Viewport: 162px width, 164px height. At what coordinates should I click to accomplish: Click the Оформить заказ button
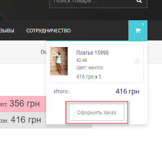(x=96, y=112)
